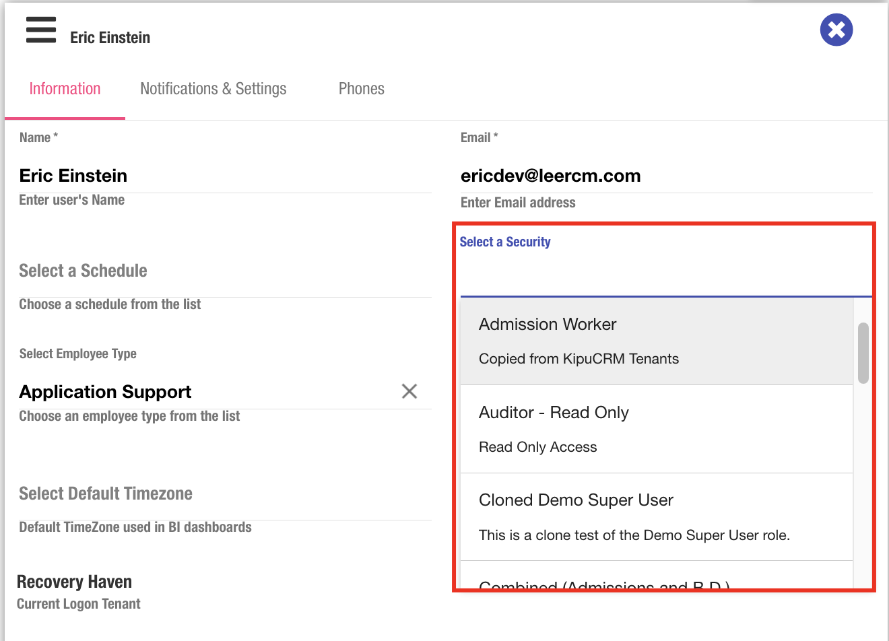Open the hamburger menu
The image size is (889, 641).
41,30
